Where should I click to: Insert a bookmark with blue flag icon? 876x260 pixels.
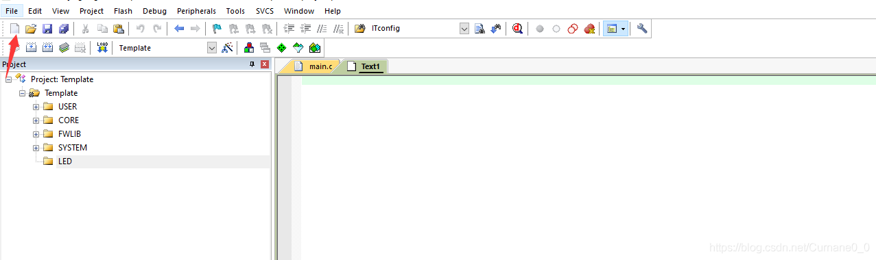tap(217, 29)
